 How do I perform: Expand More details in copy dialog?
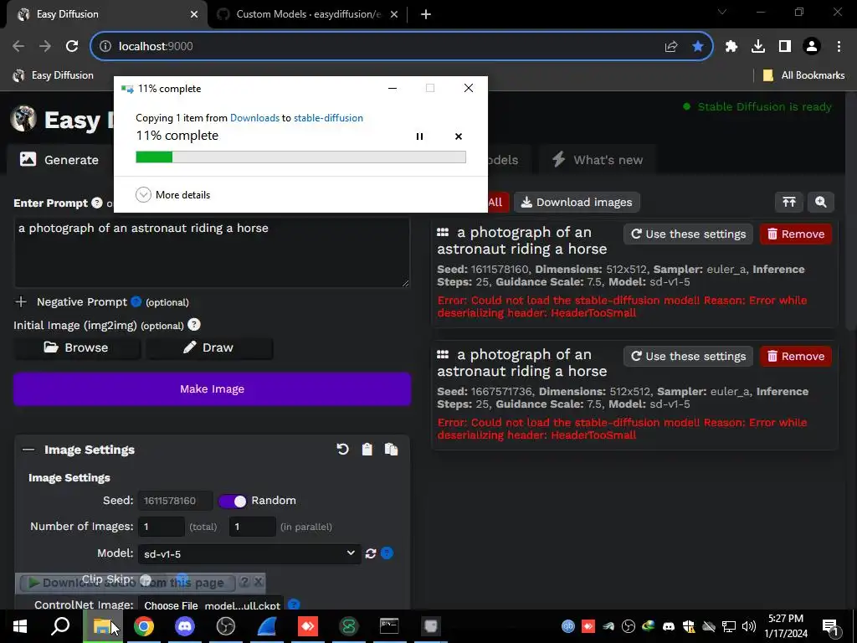(x=172, y=194)
